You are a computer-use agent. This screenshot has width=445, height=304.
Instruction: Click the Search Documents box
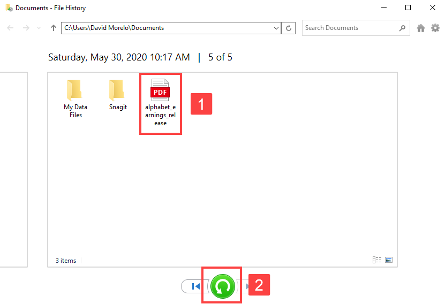tap(356, 28)
